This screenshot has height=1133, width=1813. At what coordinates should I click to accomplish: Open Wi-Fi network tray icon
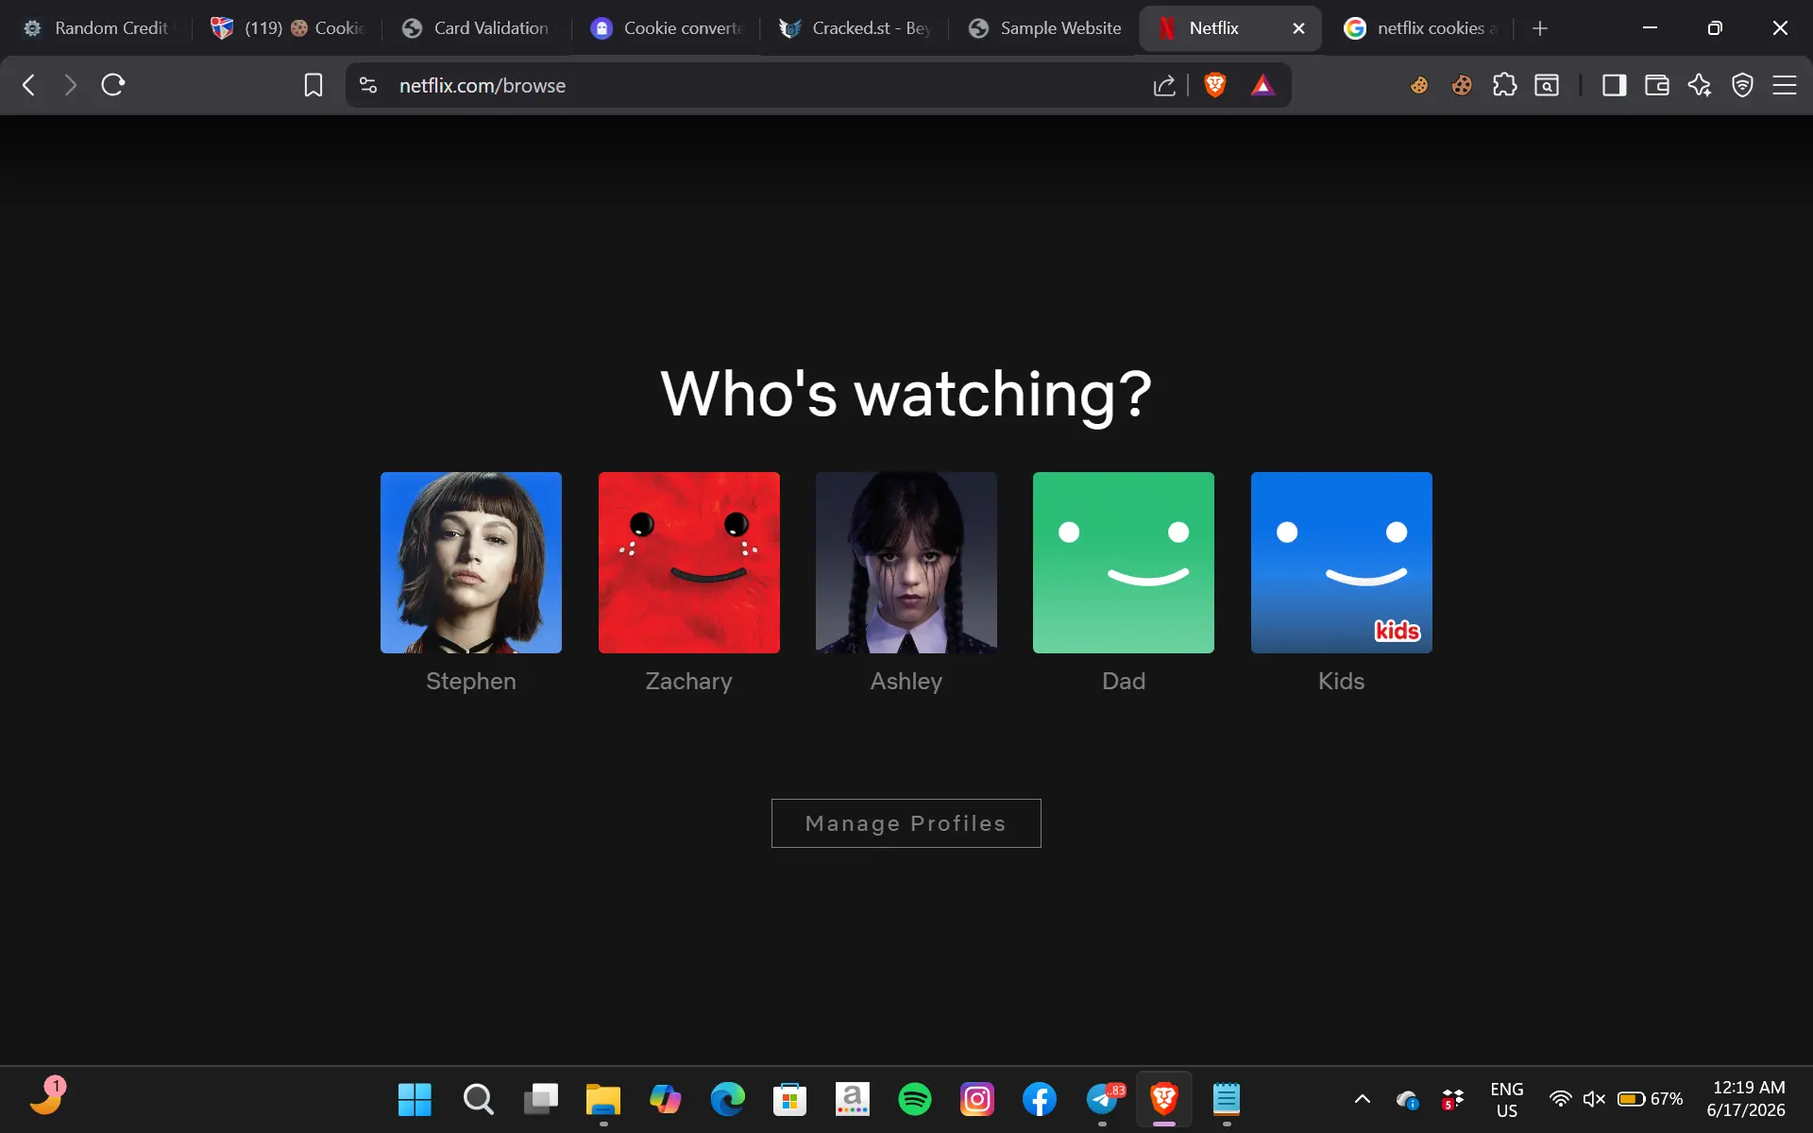[1560, 1099]
